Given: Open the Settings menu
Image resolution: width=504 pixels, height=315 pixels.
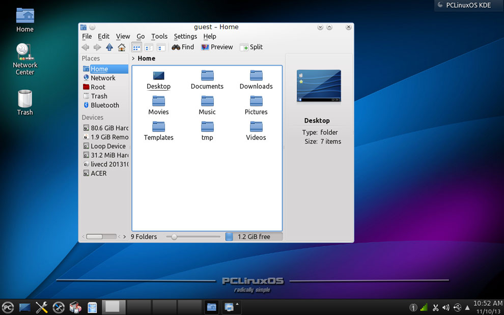Looking at the screenshot, I should pos(185,36).
